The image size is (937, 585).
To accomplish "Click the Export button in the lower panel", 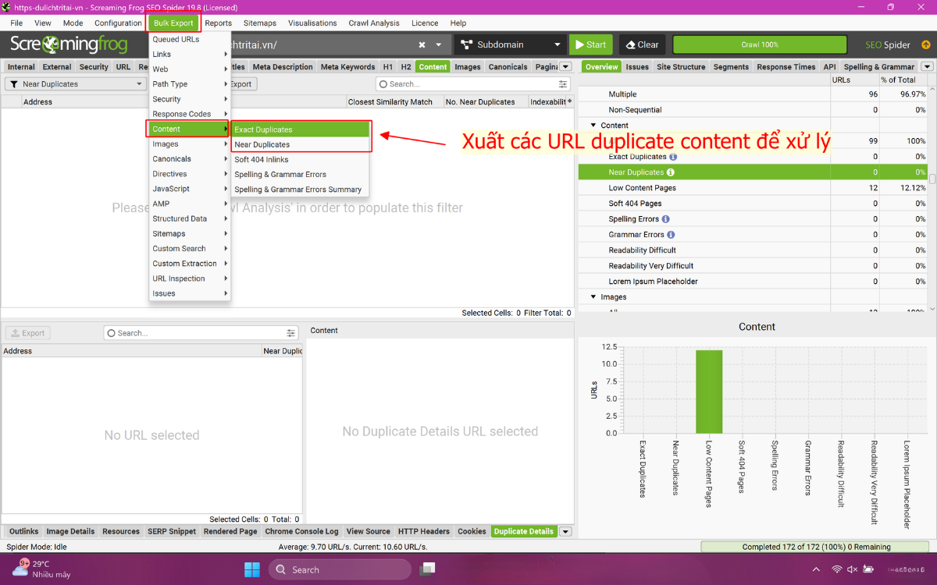I will tap(27, 332).
